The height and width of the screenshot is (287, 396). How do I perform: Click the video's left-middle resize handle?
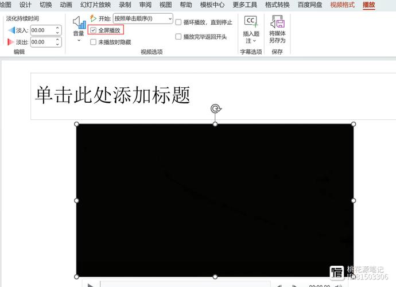pyautogui.click(x=76, y=200)
